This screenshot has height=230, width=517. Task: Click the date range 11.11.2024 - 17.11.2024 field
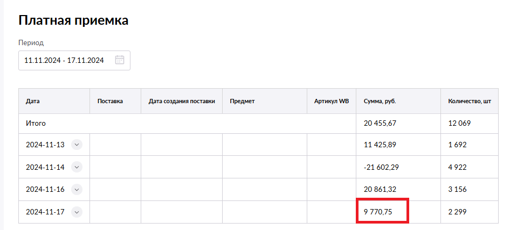64,60
